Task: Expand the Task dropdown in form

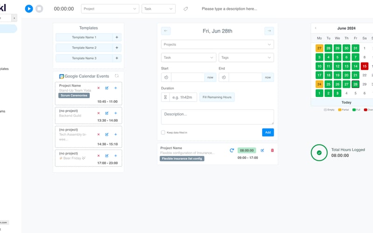Action: [x=189, y=57]
